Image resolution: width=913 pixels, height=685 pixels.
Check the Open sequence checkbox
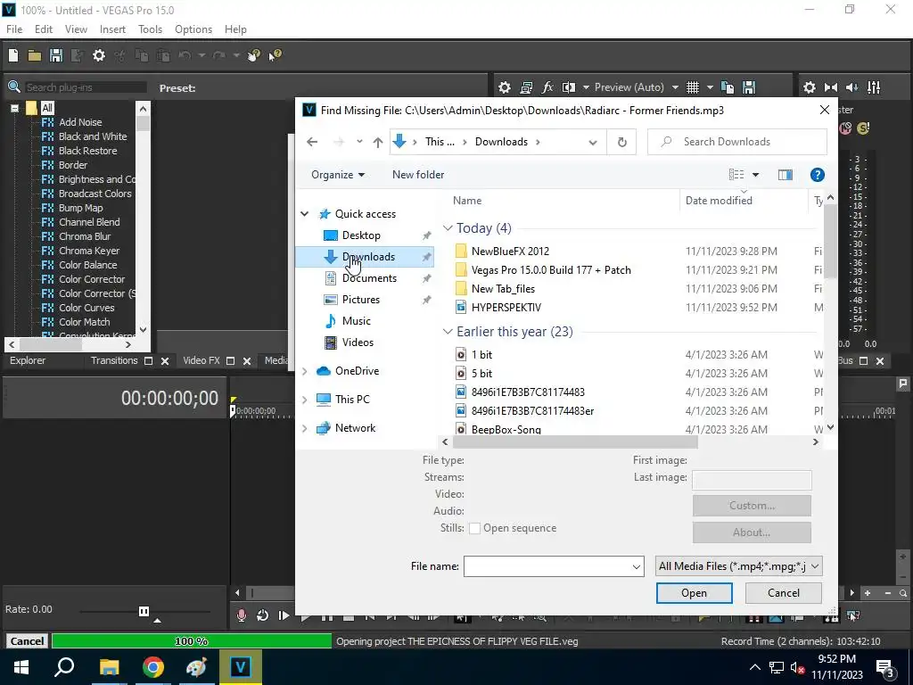pyautogui.click(x=474, y=528)
